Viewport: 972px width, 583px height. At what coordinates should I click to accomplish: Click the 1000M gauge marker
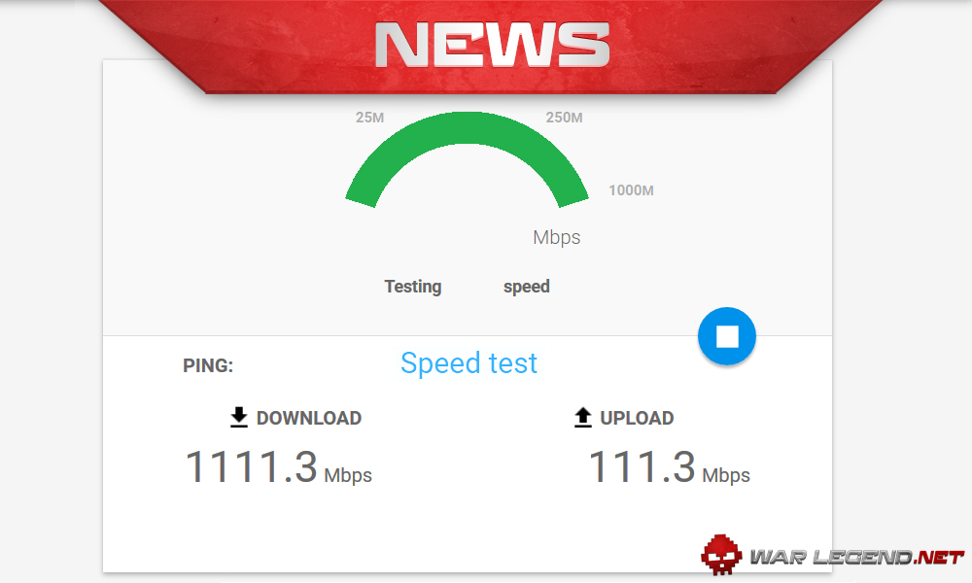631,190
